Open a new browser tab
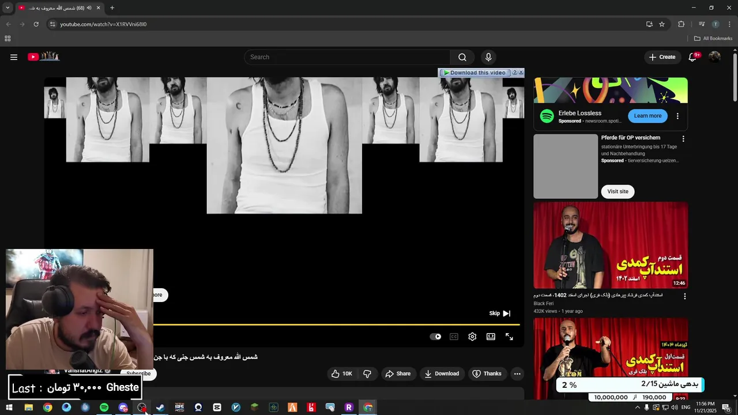The image size is (738, 415). pos(112,8)
